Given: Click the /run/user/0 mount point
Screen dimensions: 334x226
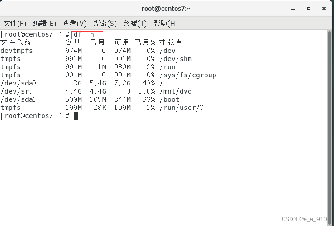Looking at the screenshot, I should pos(181,108).
